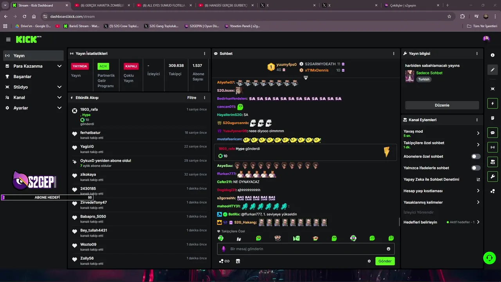Open the points infinity icon below chat
The image size is (501, 282).
tap(224, 261)
